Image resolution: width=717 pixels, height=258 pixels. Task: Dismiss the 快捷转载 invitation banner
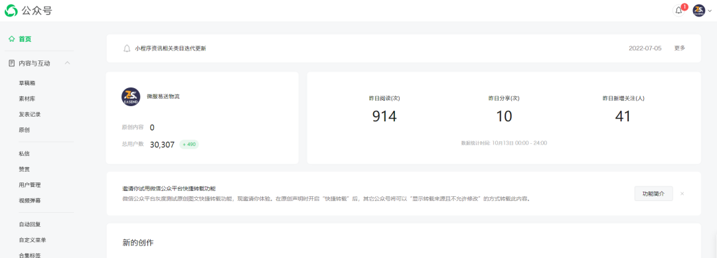682,194
